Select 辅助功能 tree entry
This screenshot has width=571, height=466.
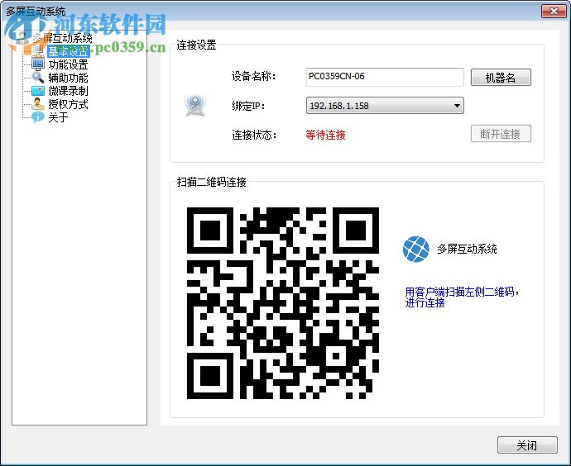click(68, 78)
